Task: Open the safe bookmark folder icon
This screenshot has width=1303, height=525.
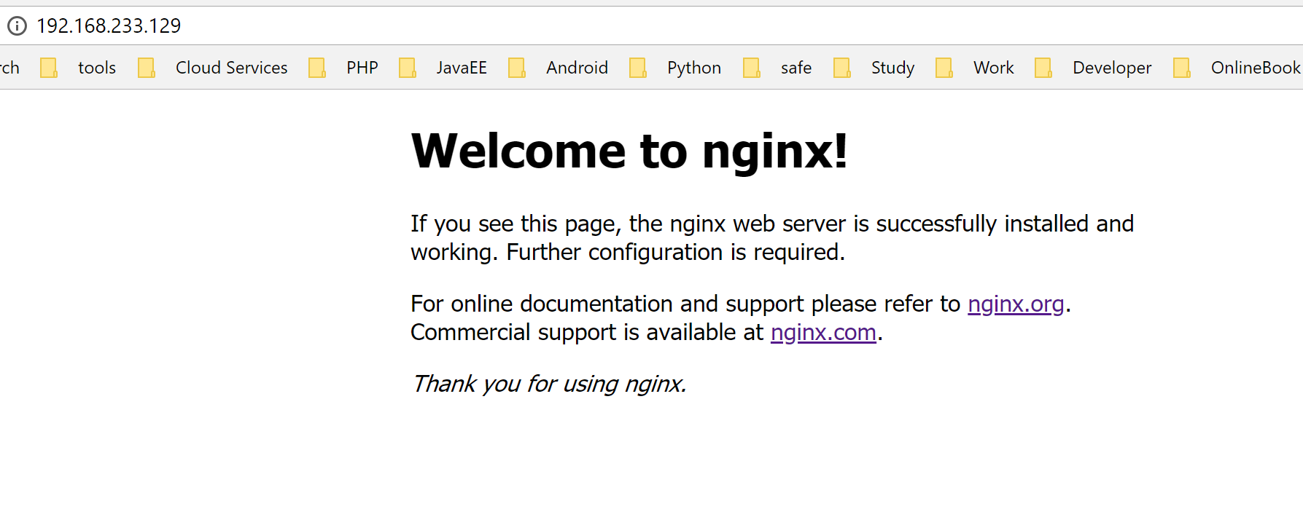Action: 752,68
